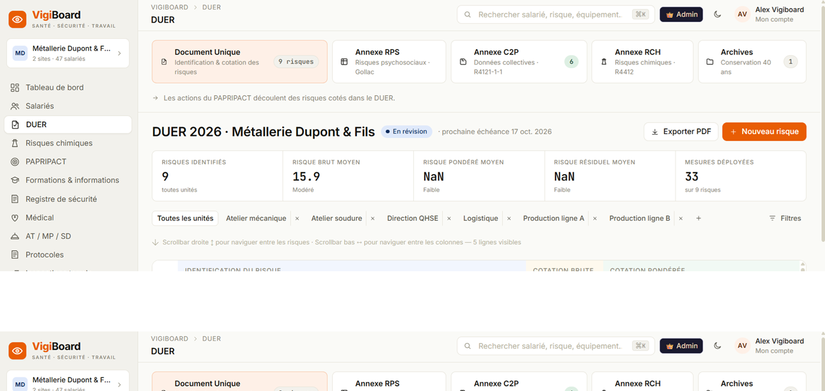The width and height of the screenshot is (825, 391).
Task: Click the AV avatar in the upper header
Action: [x=742, y=14]
